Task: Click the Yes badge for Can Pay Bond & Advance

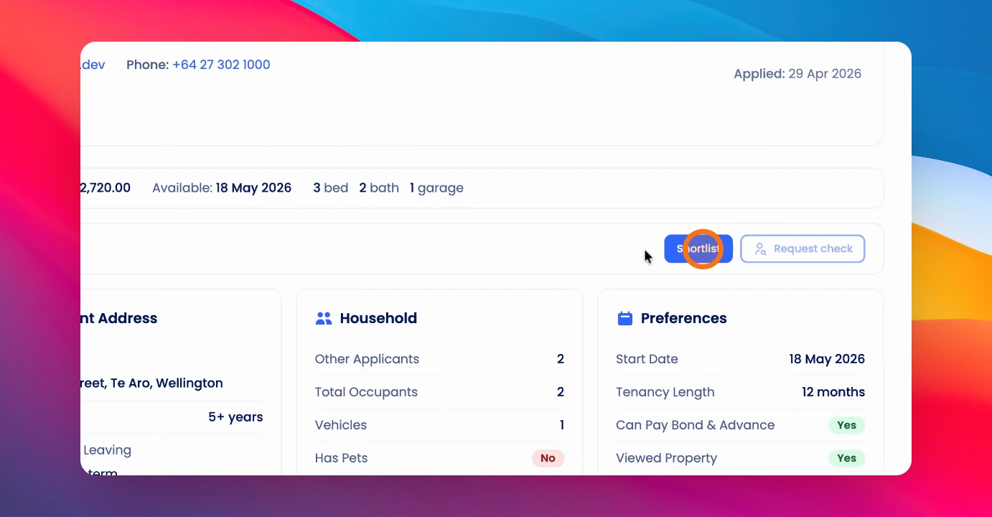Action: coord(846,425)
